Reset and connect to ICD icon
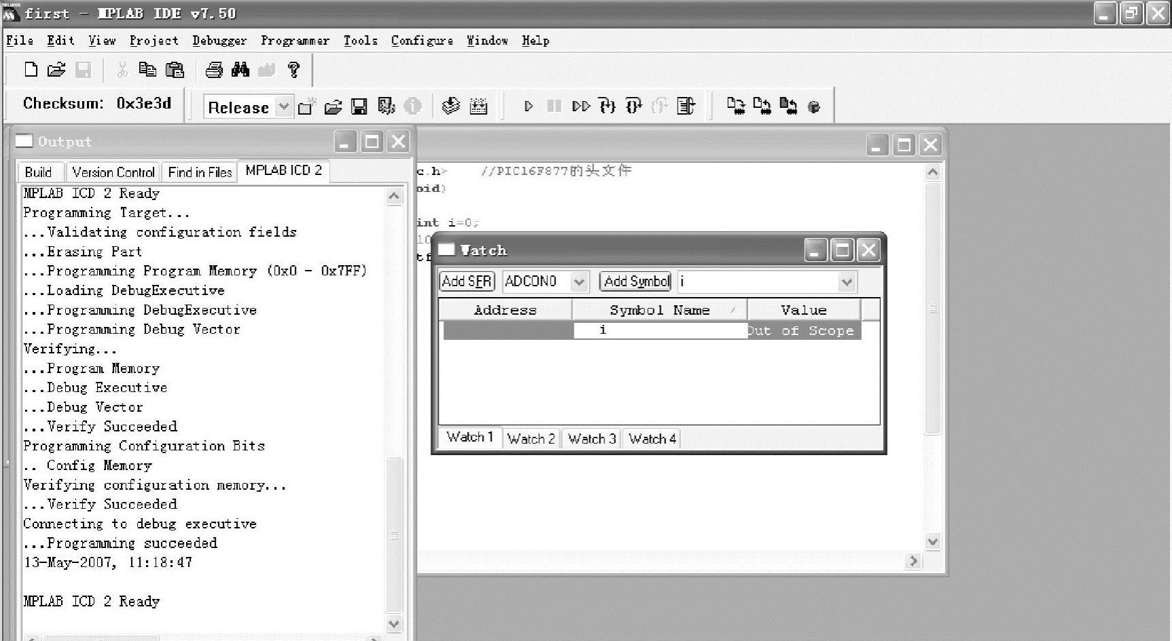This screenshot has height=641, width=1172. tap(814, 106)
